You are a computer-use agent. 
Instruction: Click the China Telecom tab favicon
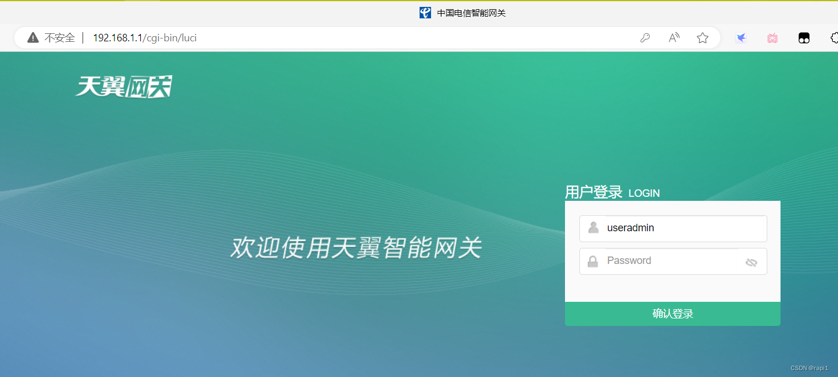pos(425,13)
